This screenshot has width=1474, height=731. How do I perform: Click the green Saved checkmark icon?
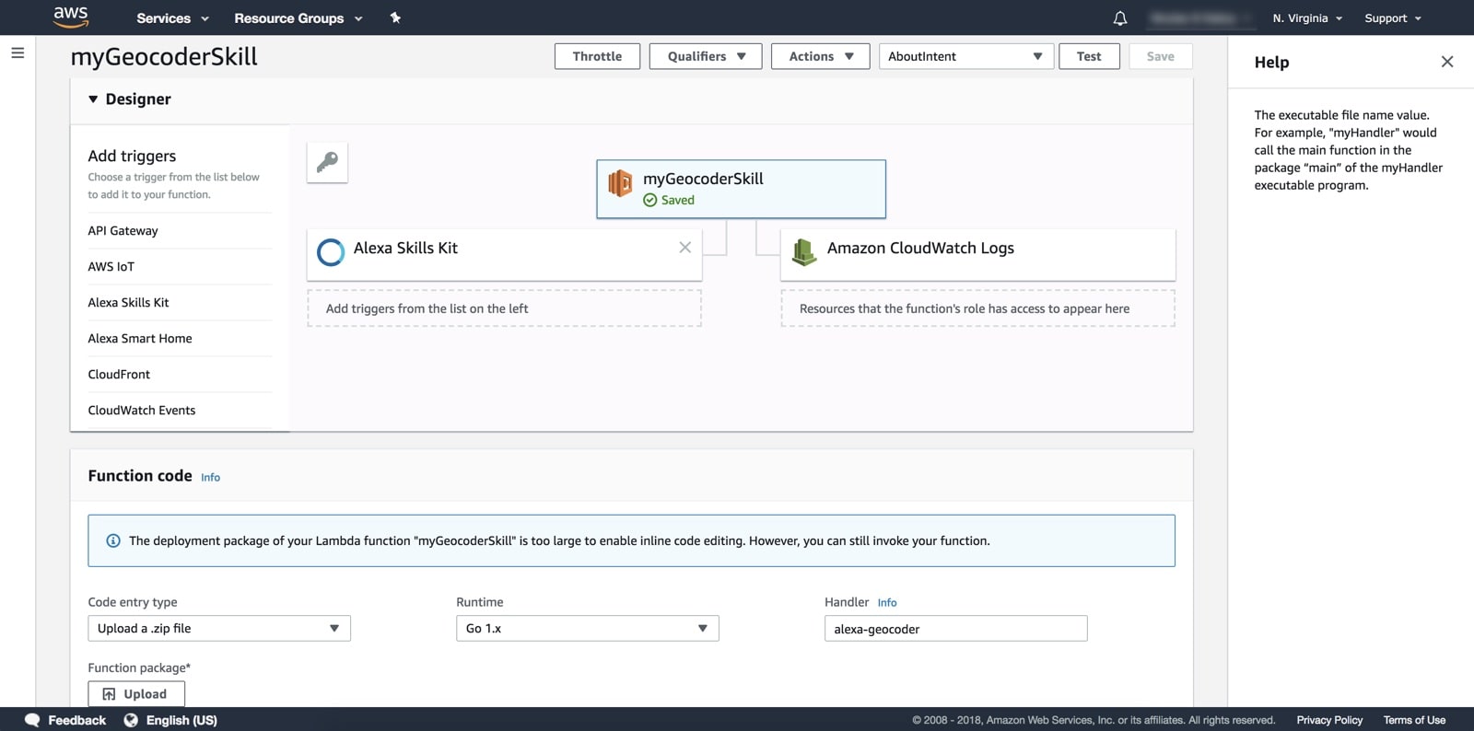pyautogui.click(x=650, y=200)
